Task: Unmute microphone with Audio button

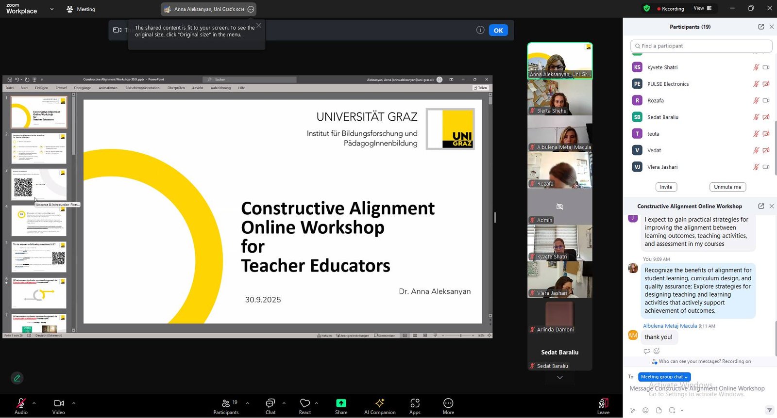Action: coord(21,406)
